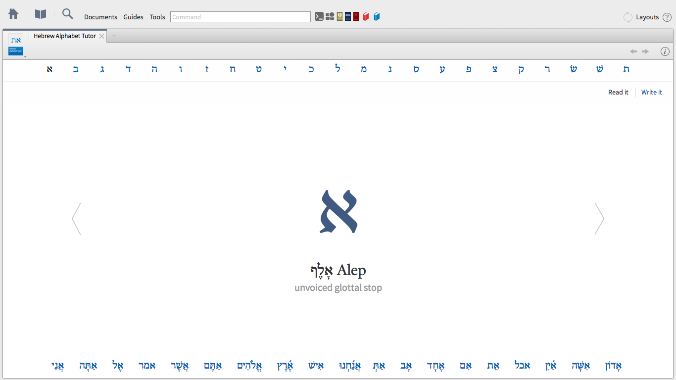
Task: Click the Search magnifier icon
Action: pyautogui.click(x=67, y=14)
